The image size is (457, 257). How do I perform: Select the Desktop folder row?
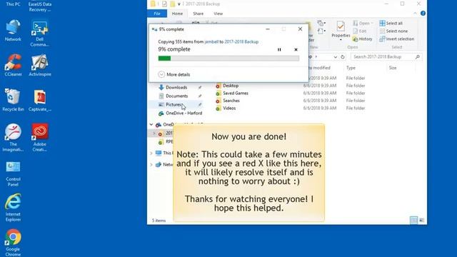coord(291,86)
